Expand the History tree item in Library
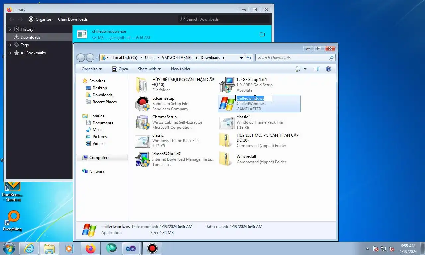Image resolution: width=425 pixels, height=255 pixels. tap(10, 29)
